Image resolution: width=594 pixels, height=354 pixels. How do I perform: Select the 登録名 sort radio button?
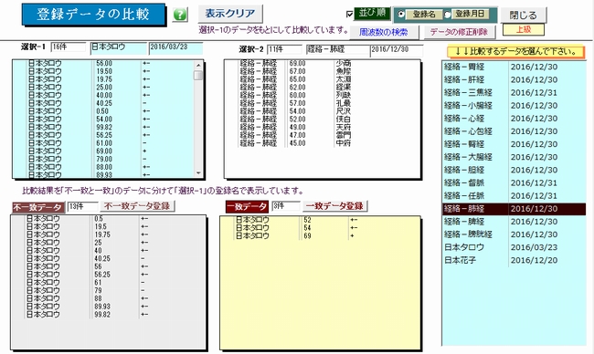pyautogui.click(x=401, y=15)
